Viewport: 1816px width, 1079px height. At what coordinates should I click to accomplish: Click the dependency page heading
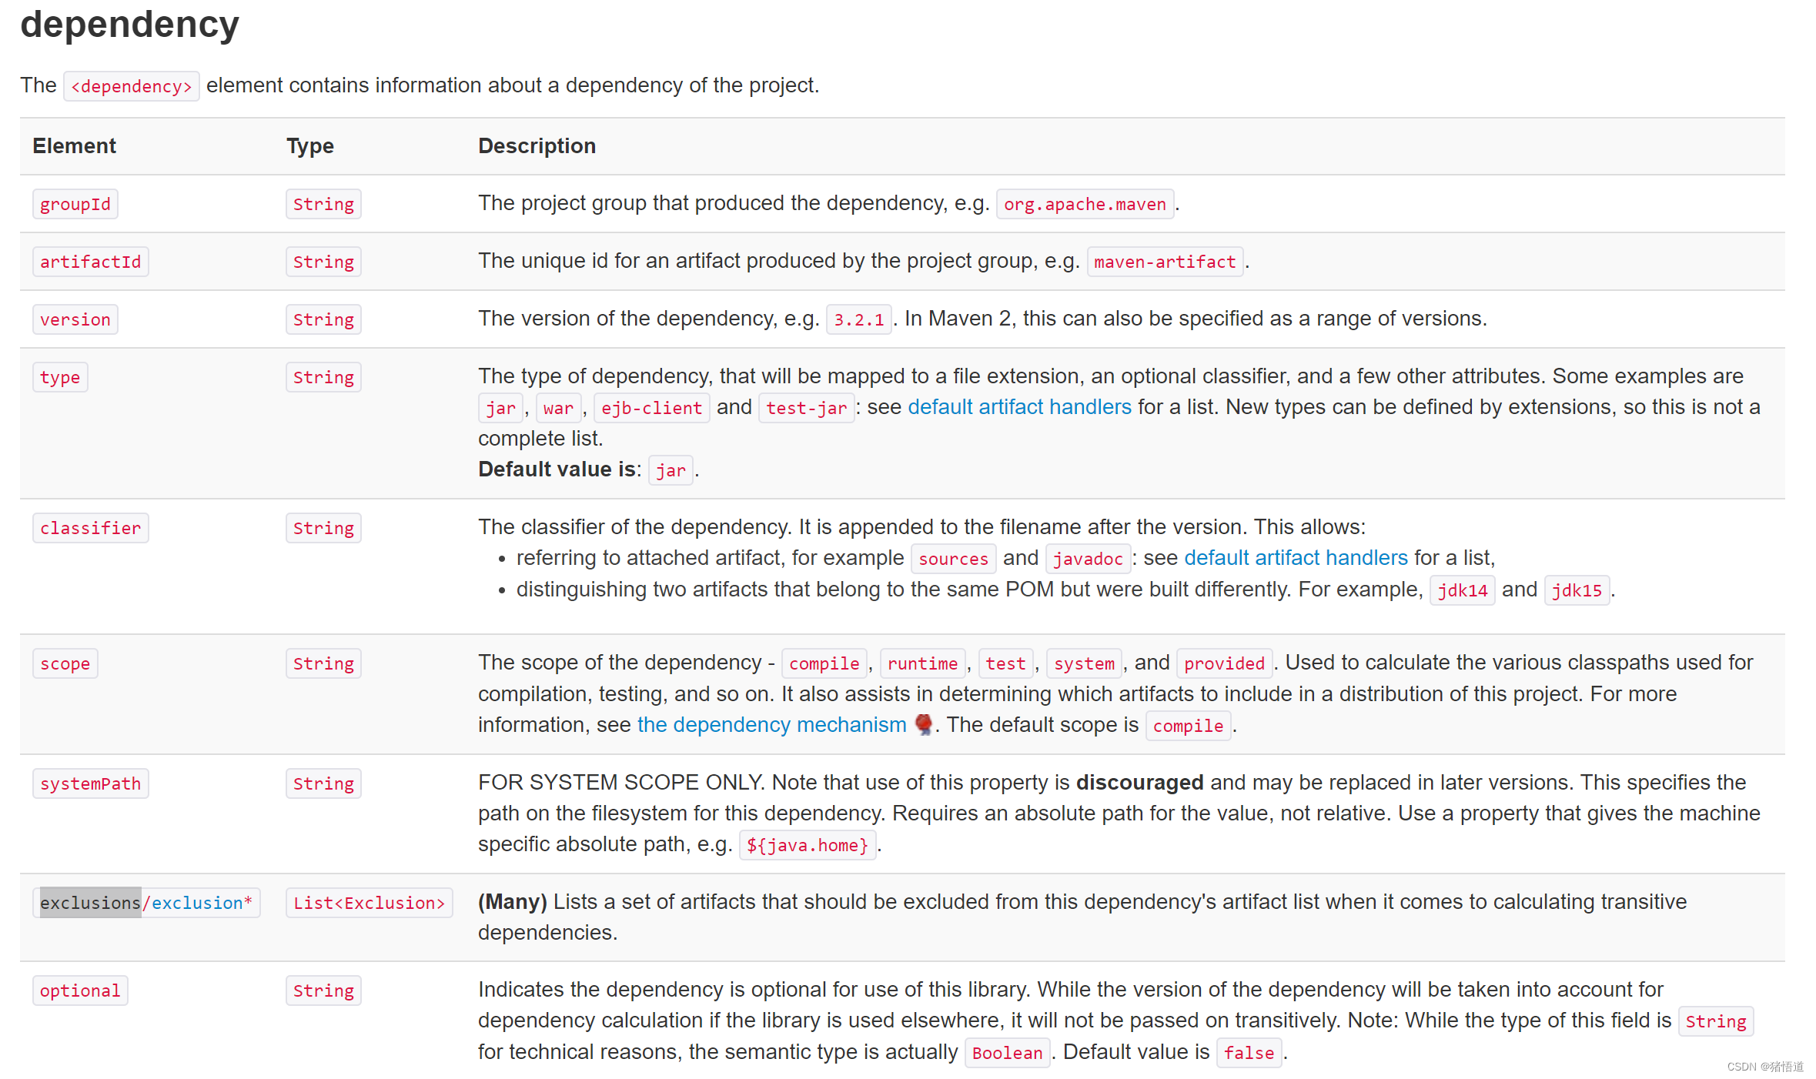point(129,25)
